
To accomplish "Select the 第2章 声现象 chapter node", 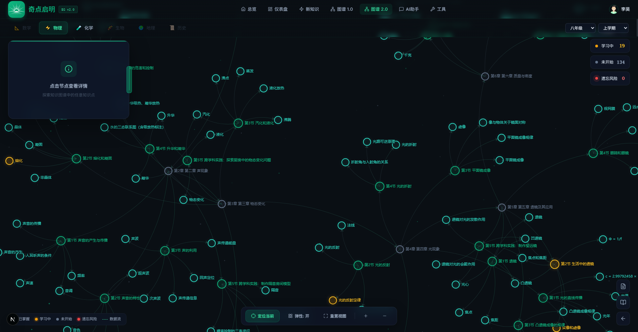I will point(168,171).
